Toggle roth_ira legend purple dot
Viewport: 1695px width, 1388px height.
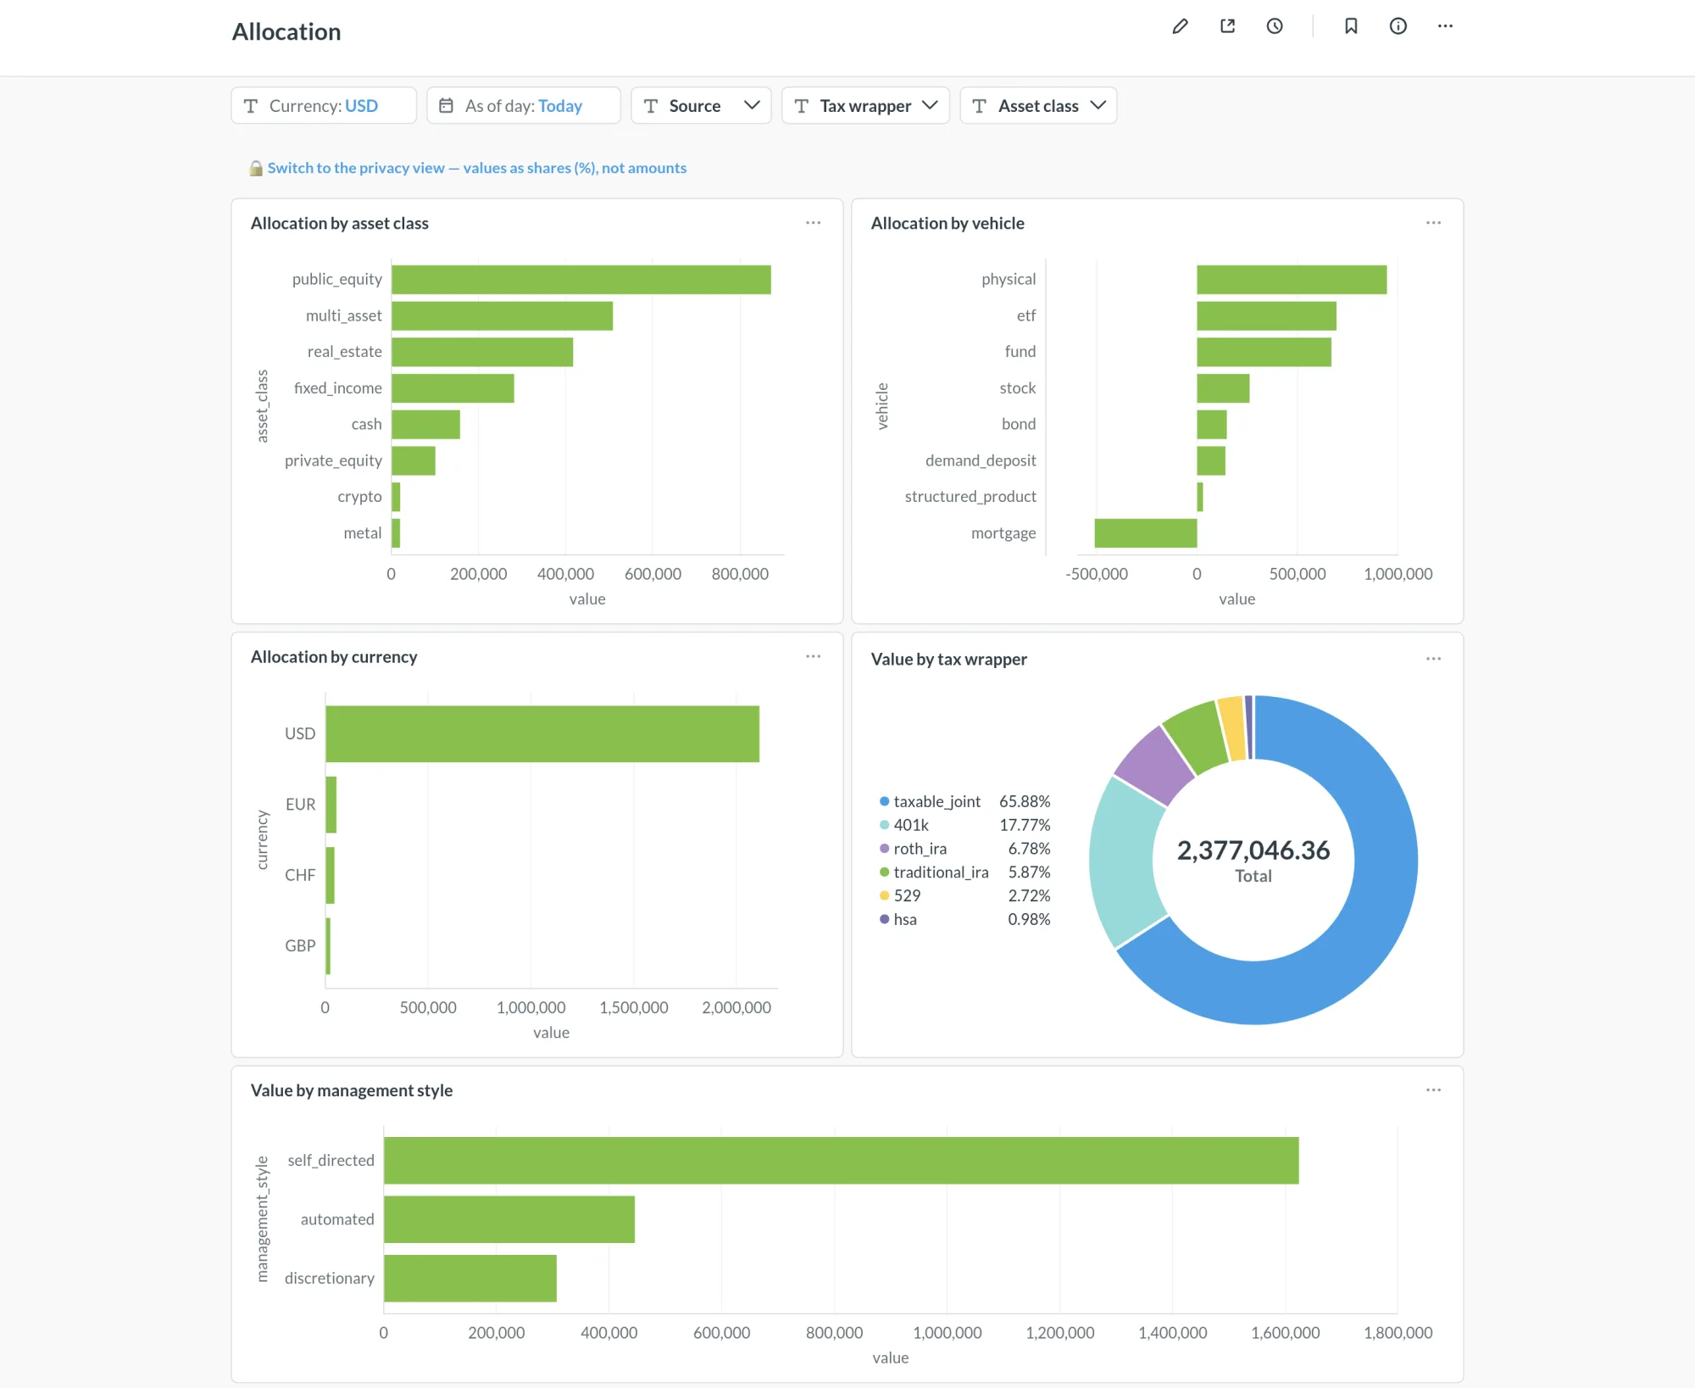pyautogui.click(x=885, y=849)
